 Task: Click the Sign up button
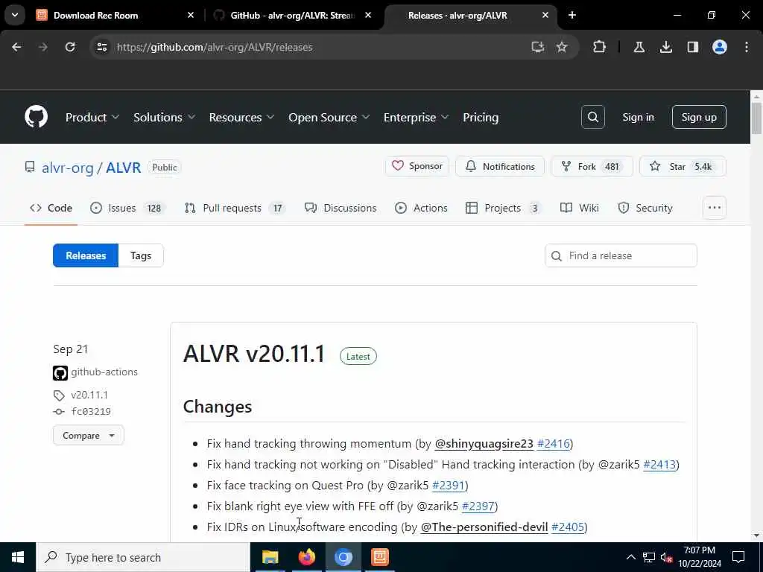tap(699, 117)
